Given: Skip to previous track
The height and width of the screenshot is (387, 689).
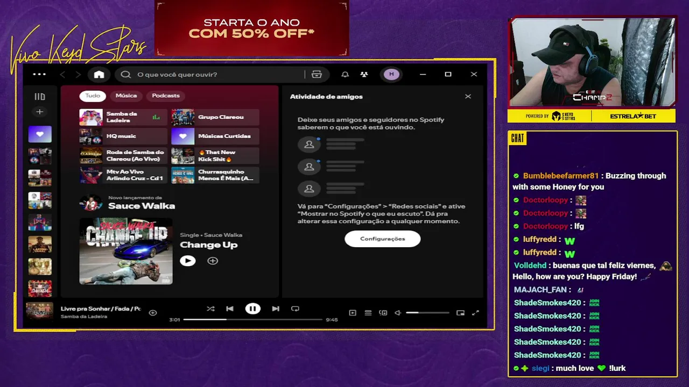Looking at the screenshot, I should pyautogui.click(x=230, y=309).
